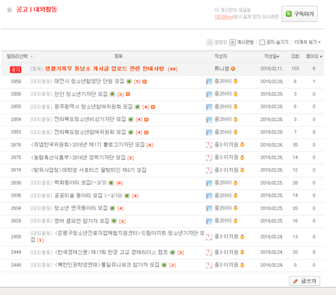
Task: Expand the 15개씩 보기 dropdown
Action: click(x=307, y=42)
